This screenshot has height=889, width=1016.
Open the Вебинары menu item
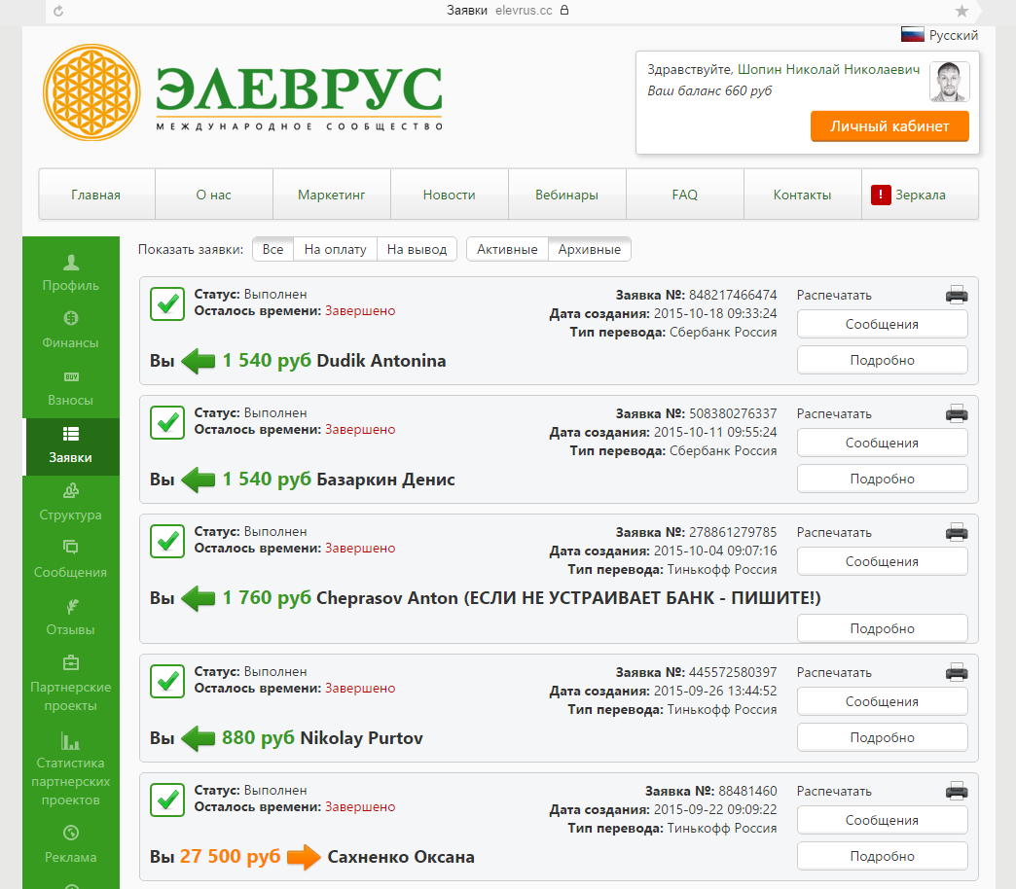click(x=567, y=195)
